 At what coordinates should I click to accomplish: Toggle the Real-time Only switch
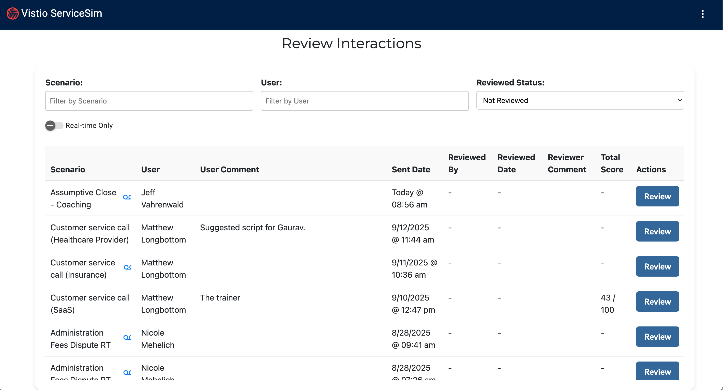click(x=54, y=126)
